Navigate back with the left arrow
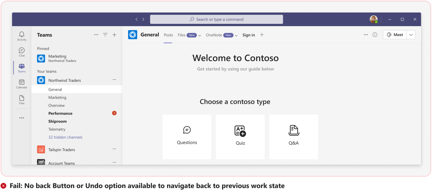Viewport: 432px width, 192px height. coord(136,19)
